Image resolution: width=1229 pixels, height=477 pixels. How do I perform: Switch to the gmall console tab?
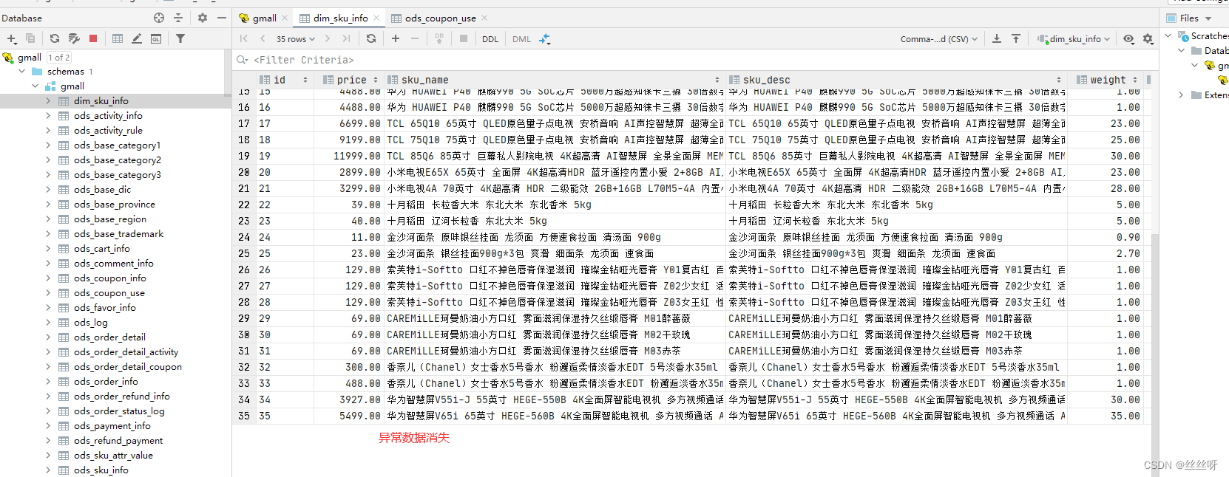(257, 18)
